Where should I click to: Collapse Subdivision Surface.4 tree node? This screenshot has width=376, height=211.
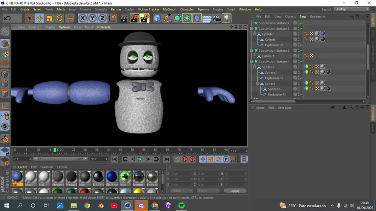252,61
